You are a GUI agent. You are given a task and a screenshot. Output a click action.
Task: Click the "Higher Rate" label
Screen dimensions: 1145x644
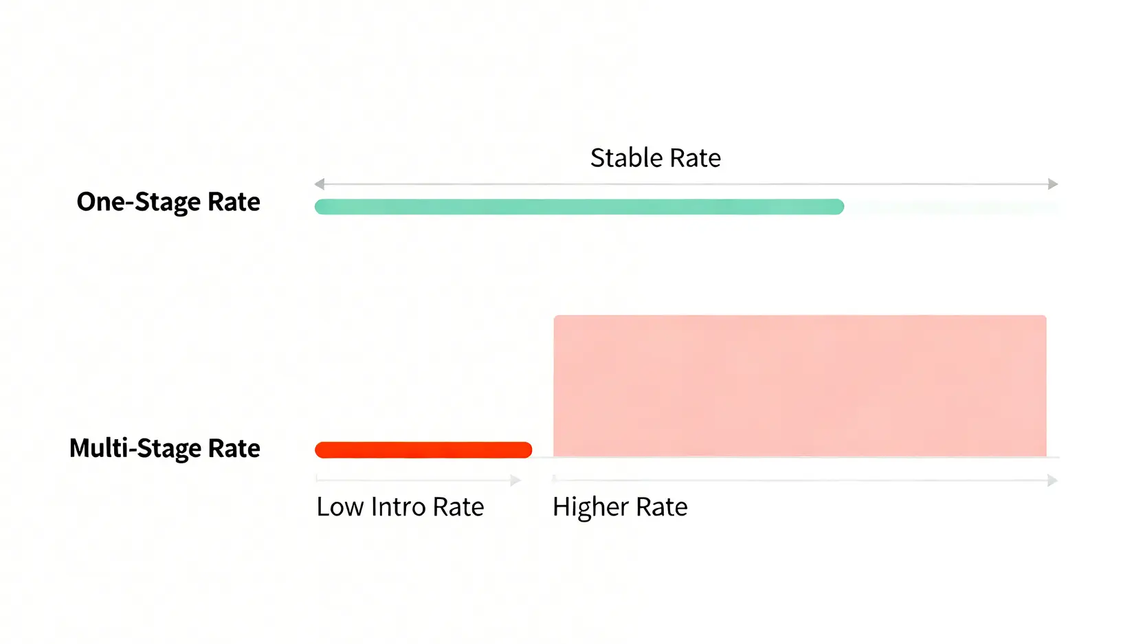point(620,507)
